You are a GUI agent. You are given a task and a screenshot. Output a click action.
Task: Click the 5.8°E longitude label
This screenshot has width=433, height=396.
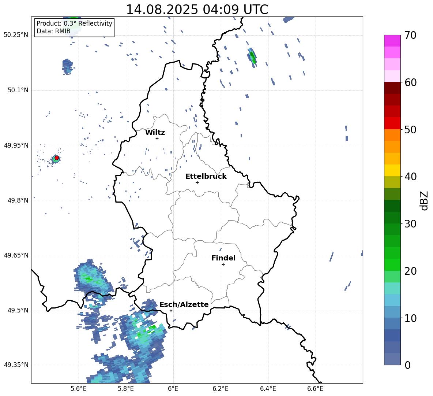(x=126, y=389)
